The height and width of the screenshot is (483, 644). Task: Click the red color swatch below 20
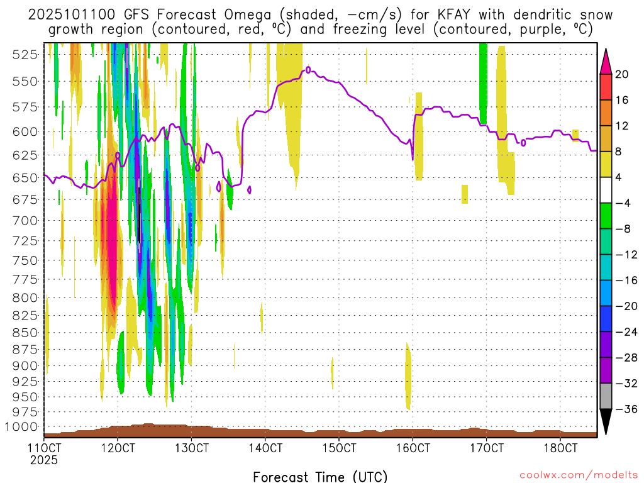click(x=606, y=87)
